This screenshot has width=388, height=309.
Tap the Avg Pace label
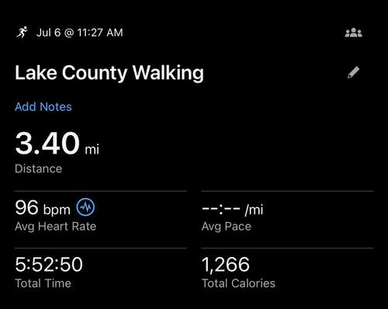point(227,227)
